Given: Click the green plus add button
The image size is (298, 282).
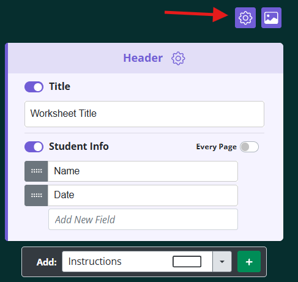Looking at the screenshot, I should 249,262.
